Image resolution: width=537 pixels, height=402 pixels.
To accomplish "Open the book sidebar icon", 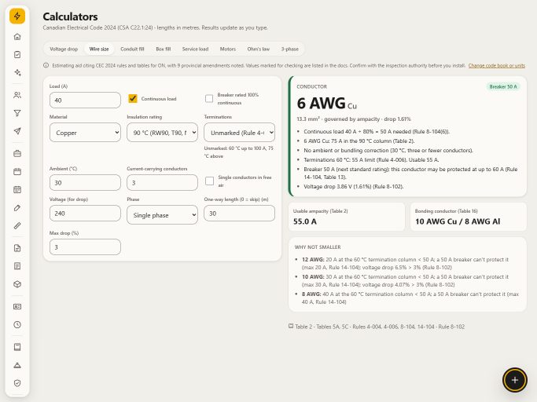I will [17, 347].
